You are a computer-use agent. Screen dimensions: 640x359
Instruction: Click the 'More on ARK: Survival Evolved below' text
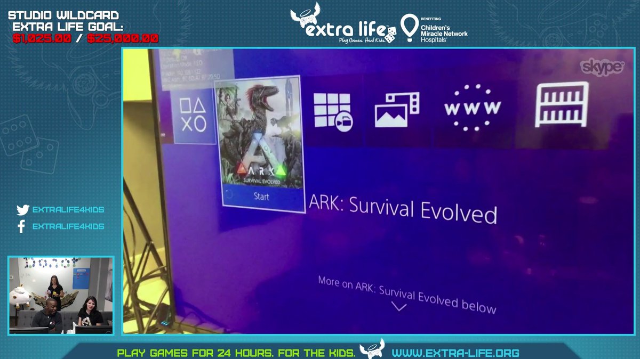tap(407, 295)
